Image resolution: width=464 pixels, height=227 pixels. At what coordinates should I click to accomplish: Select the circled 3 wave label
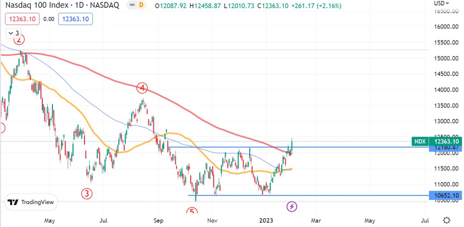pos(87,193)
